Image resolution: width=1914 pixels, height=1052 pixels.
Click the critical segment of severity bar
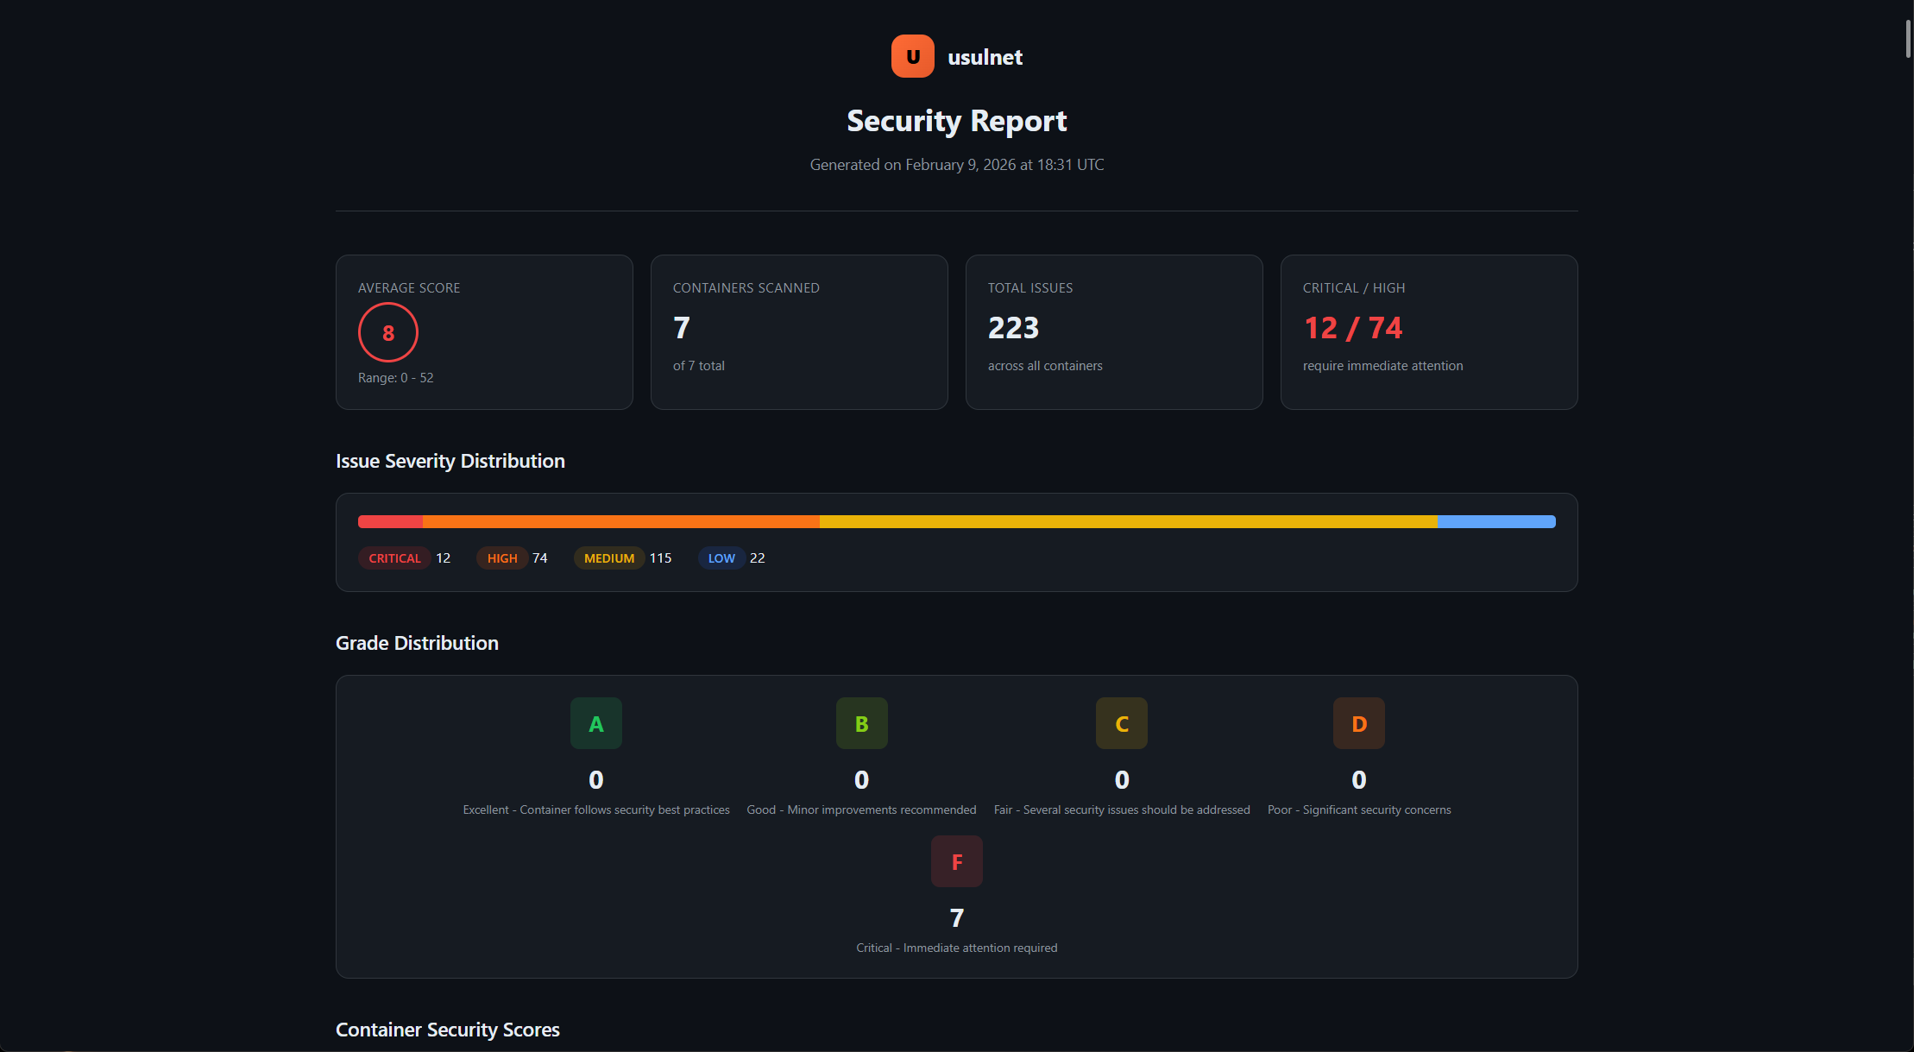click(389, 521)
